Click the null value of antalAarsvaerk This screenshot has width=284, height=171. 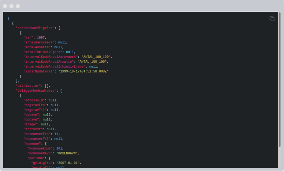62,42
